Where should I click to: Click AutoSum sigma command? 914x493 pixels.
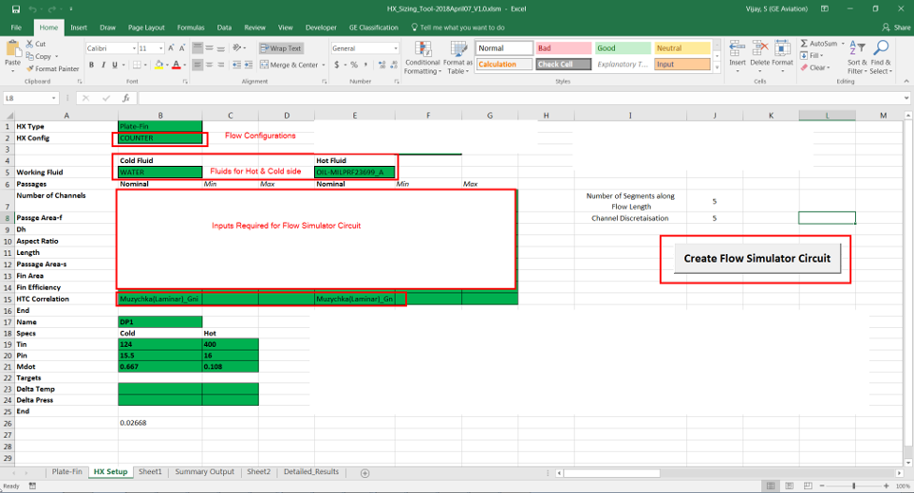pyautogui.click(x=819, y=44)
